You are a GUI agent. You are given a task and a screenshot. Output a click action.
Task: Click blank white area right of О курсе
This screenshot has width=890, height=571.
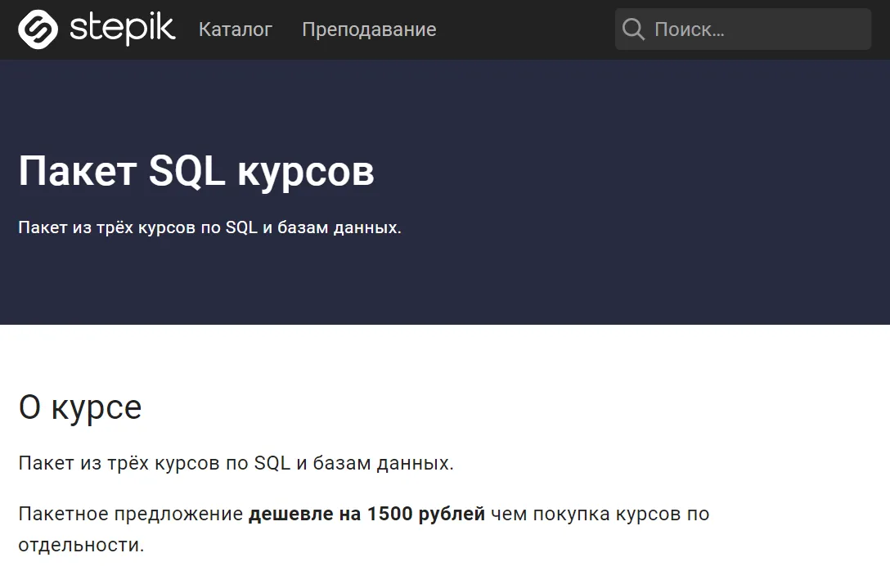click(532, 407)
